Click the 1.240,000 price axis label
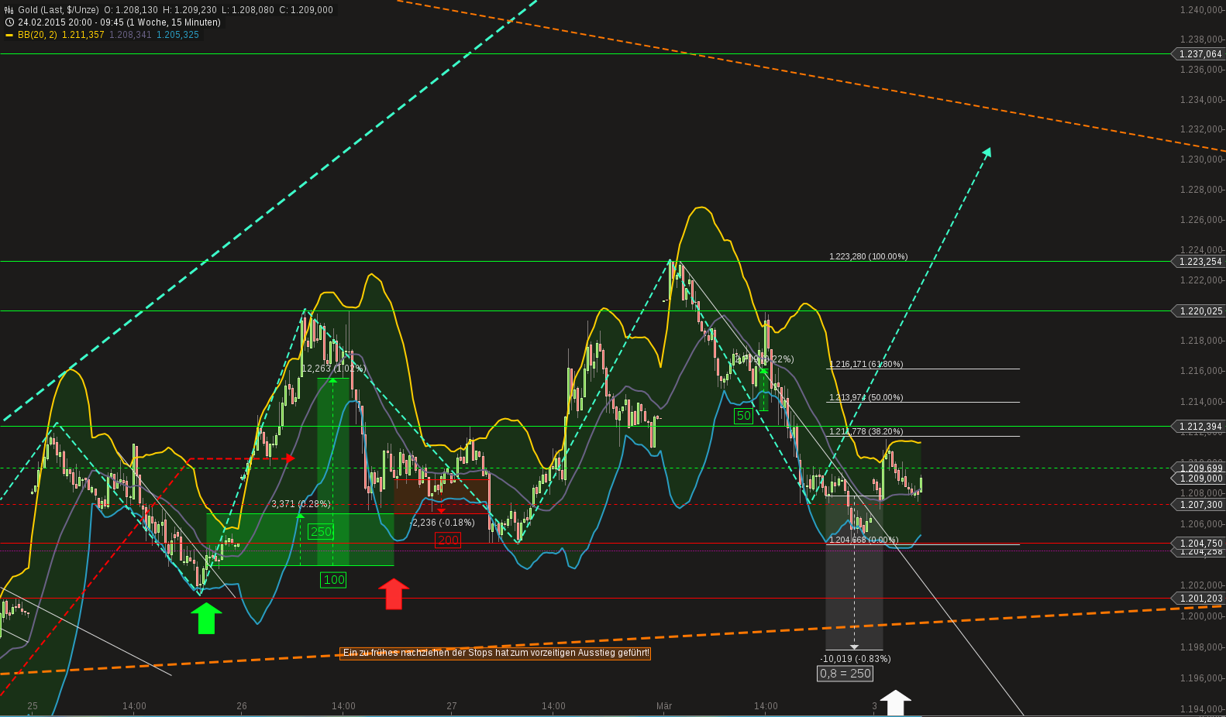The width and height of the screenshot is (1226, 717). pyautogui.click(x=1201, y=9)
